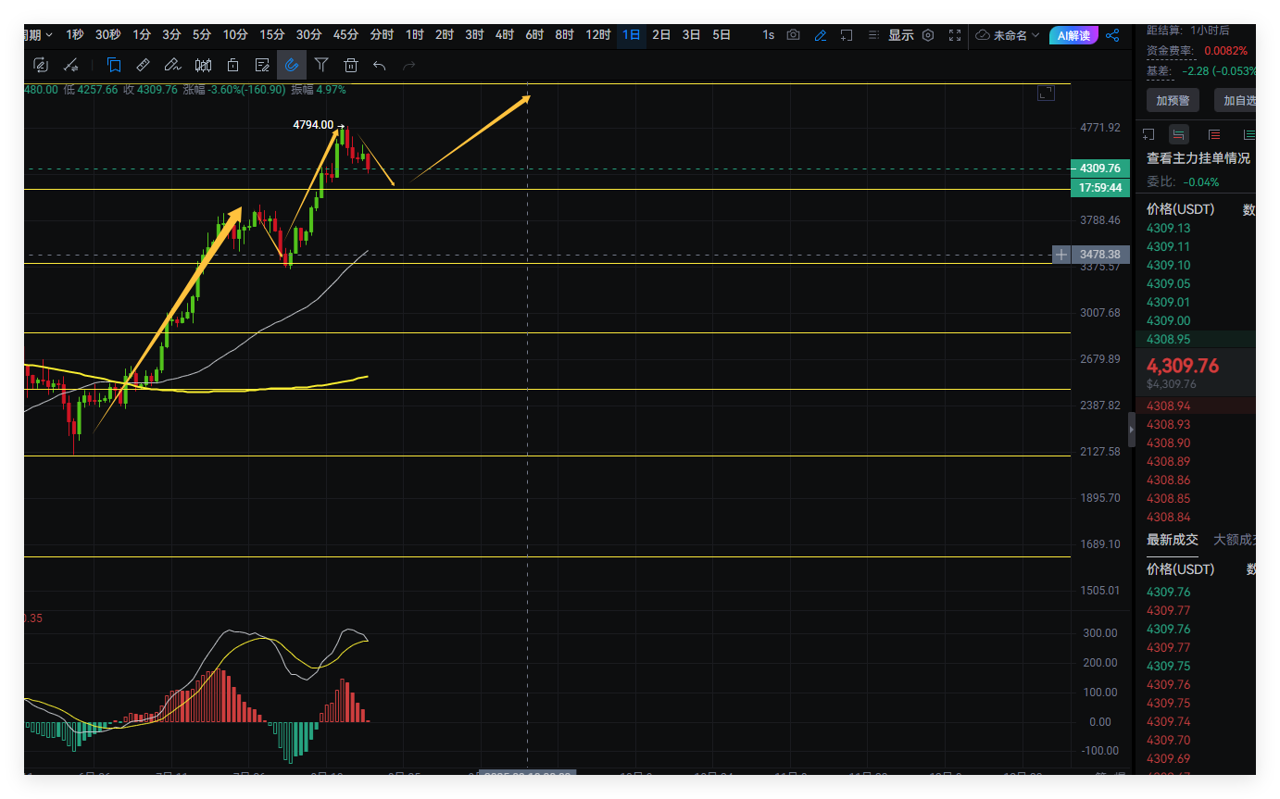Click the 1s refresh interval button

pyautogui.click(x=769, y=35)
